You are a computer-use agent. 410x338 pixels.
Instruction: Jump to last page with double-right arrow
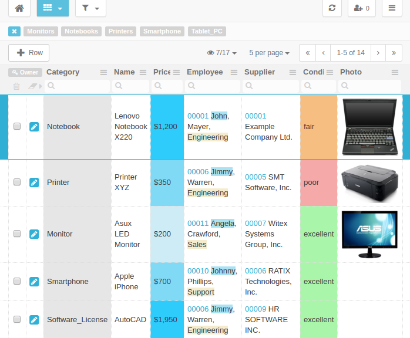pyautogui.click(x=394, y=53)
